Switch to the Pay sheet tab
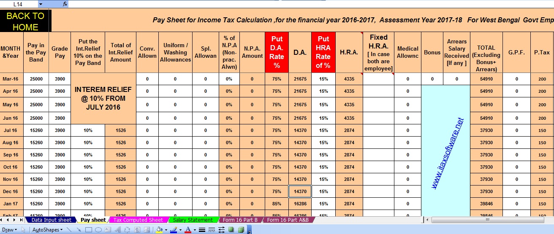 (x=93, y=220)
